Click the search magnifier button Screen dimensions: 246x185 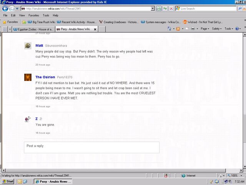pos(240,8)
